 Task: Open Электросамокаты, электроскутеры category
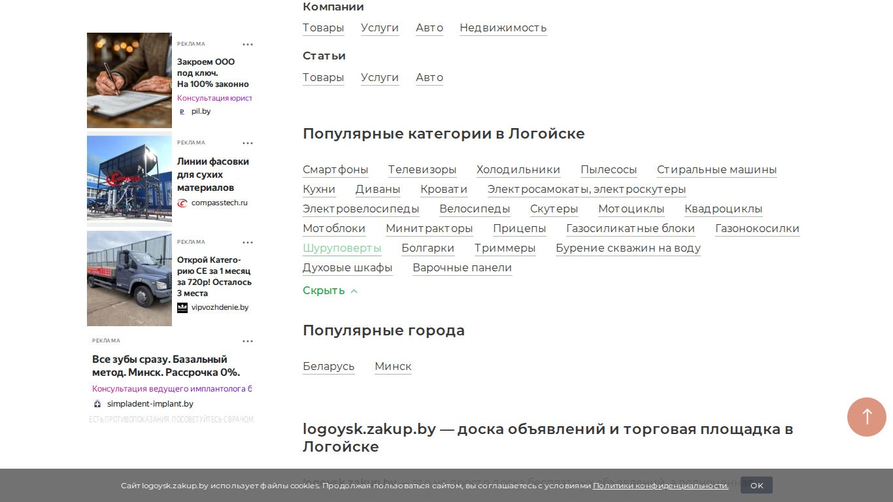coord(587,190)
